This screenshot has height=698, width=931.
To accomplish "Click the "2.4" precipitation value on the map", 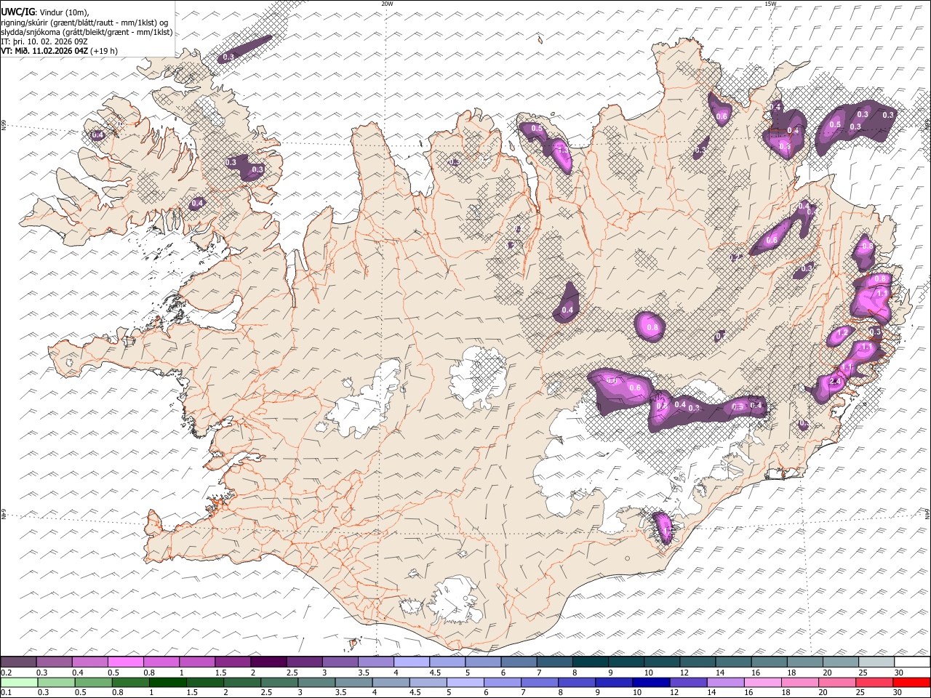I will pyautogui.click(x=835, y=382).
